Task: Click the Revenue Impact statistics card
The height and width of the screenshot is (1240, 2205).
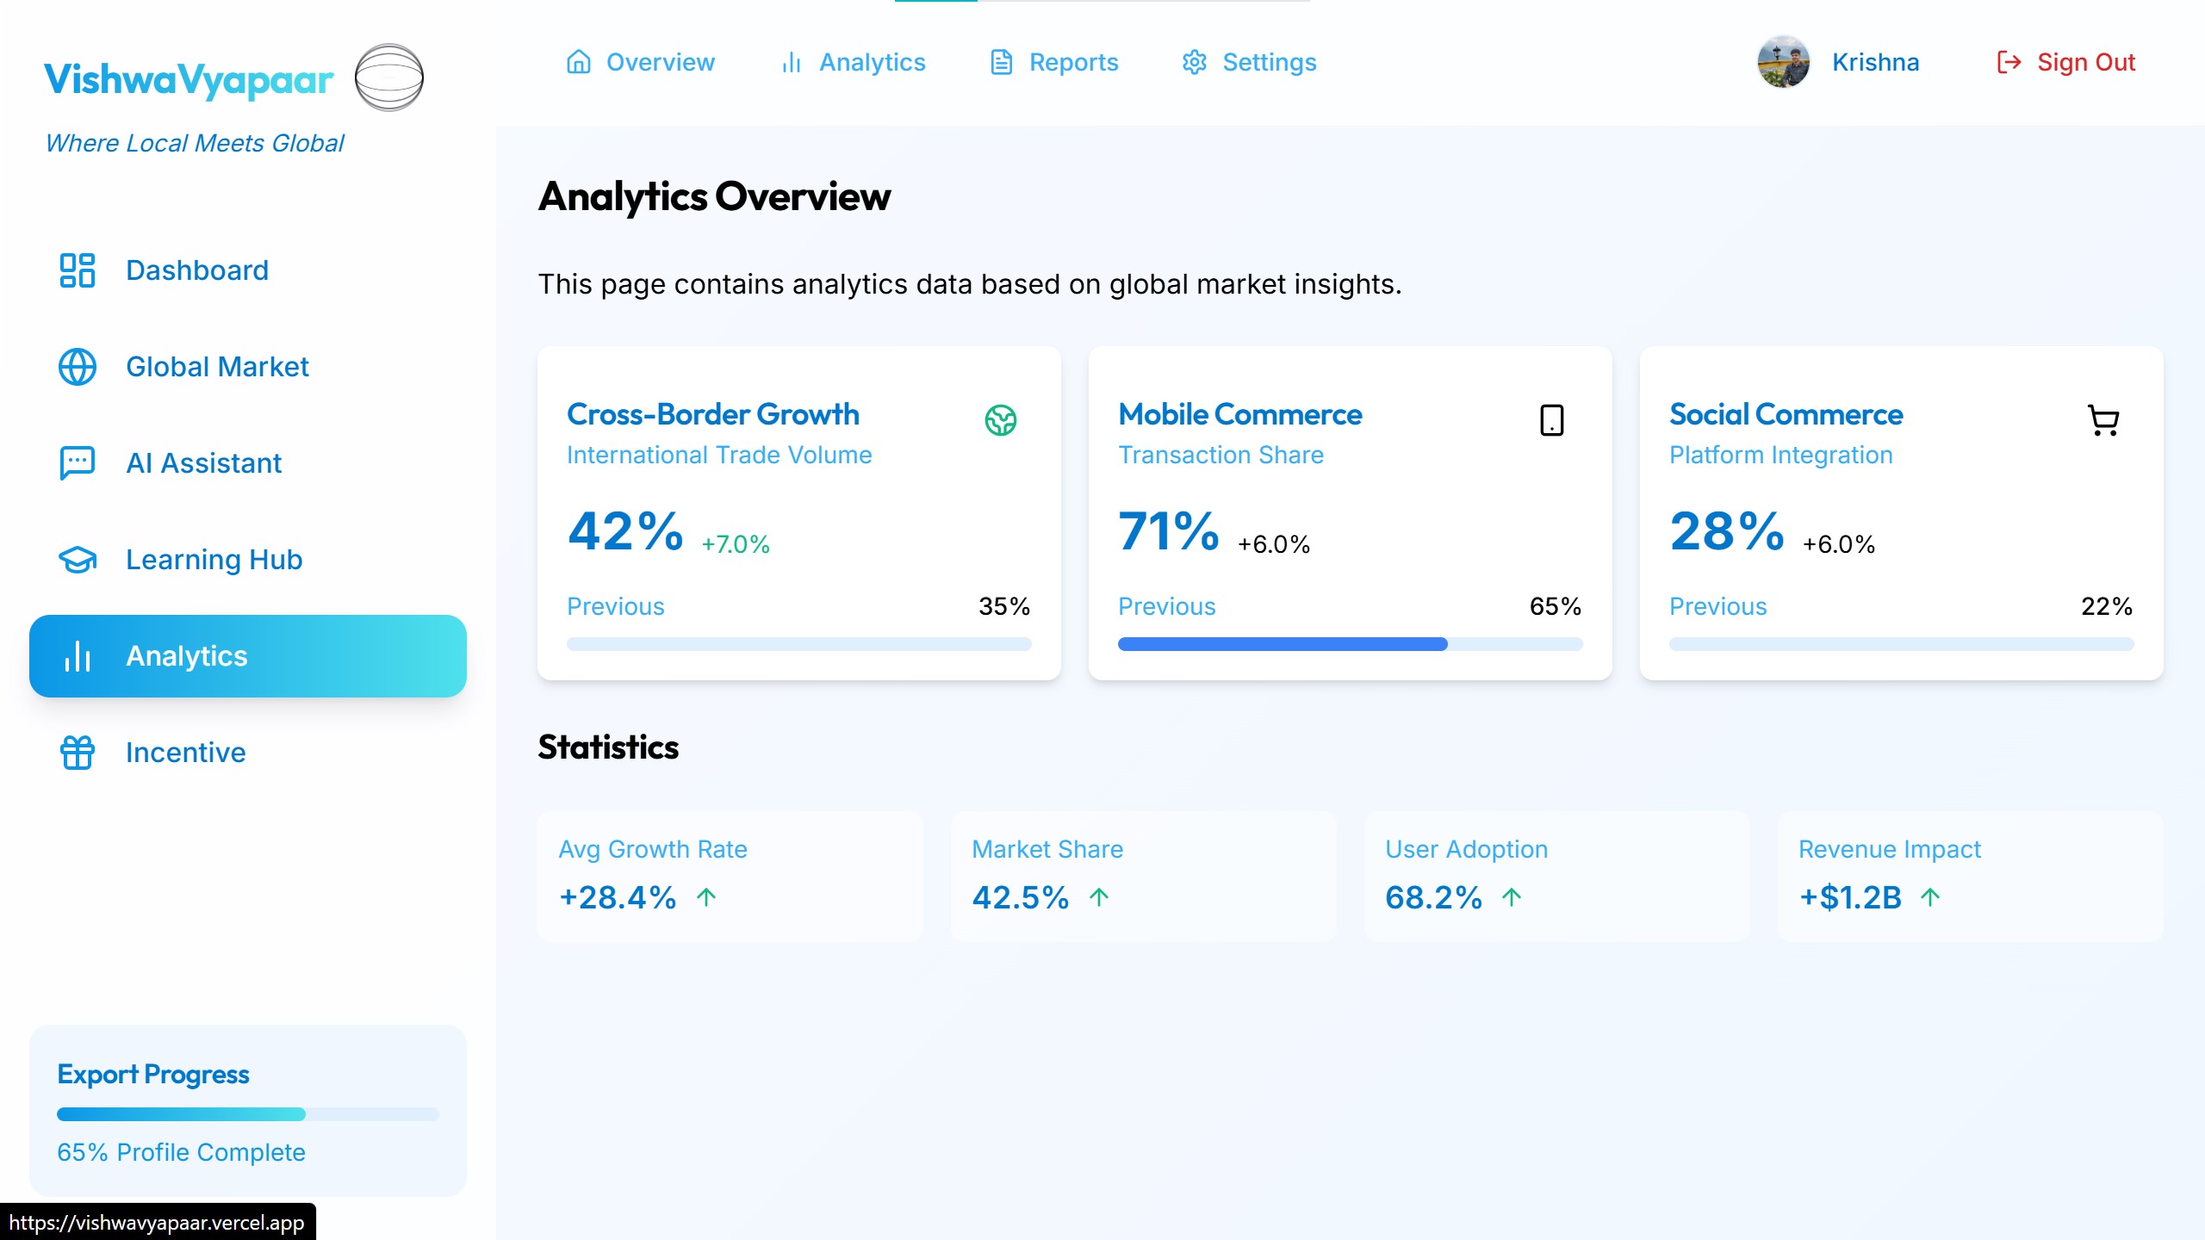Action: point(1970,875)
